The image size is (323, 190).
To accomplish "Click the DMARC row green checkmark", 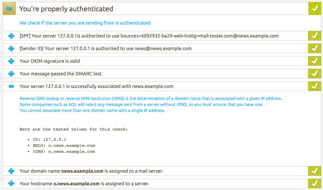I will point(315,73).
